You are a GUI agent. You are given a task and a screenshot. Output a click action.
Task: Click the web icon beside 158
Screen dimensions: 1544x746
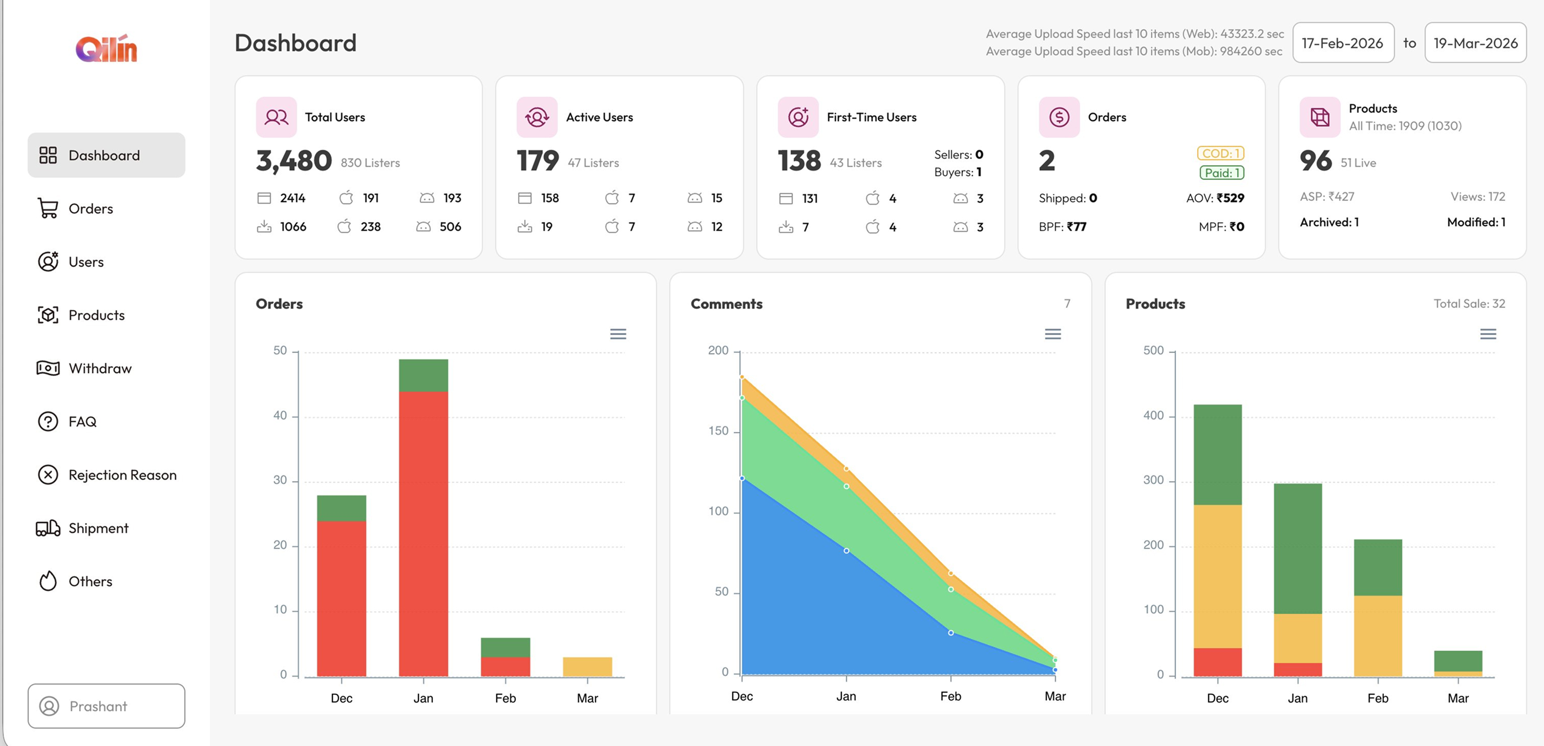(x=525, y=198)
